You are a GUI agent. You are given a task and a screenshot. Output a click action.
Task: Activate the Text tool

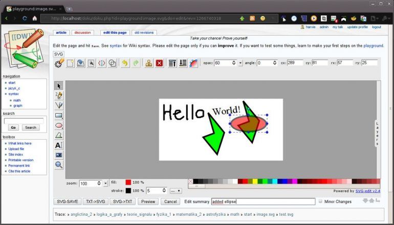click(59, 145)
